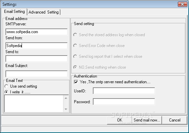Image resolution: width=189 pixels, height=133 pixels.
Task: Click inside the Email Text area
Action: click(x=34, y=104)
